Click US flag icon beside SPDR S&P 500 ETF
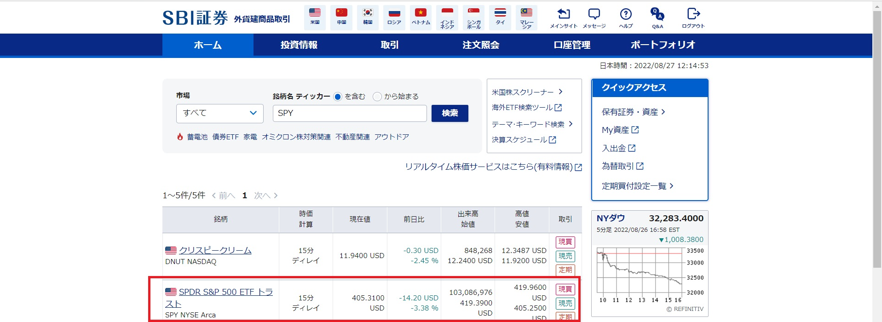 tap(171, 292)
